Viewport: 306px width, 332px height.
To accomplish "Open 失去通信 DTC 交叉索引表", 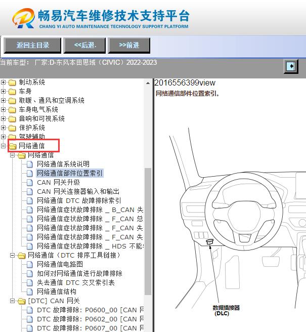I will [76, 282].
